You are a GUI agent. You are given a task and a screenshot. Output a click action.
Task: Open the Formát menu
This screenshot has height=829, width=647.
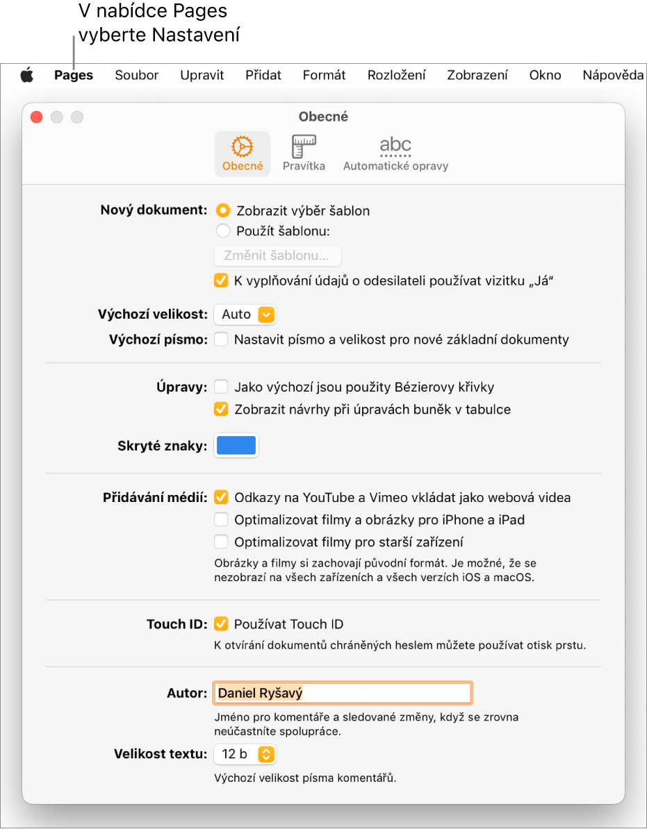click(324, 75)
